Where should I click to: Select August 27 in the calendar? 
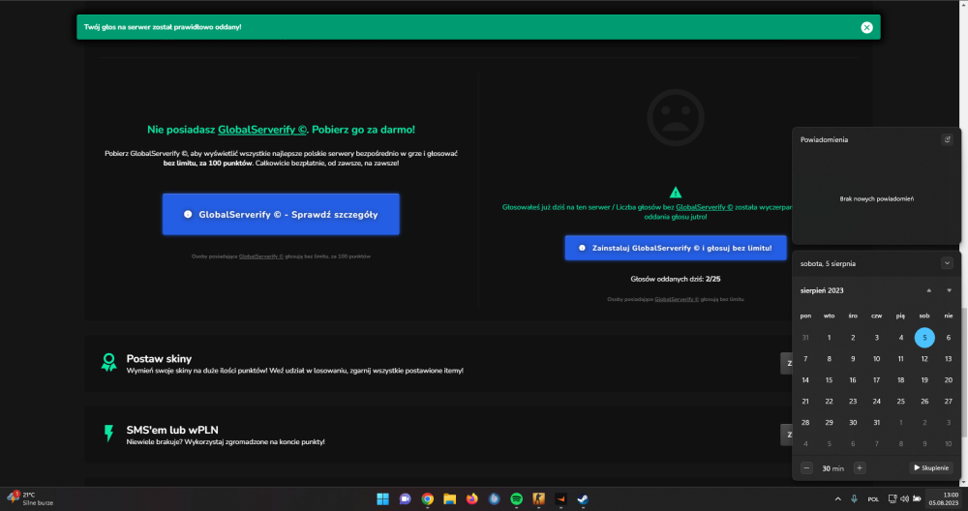[x=949, y=401]
